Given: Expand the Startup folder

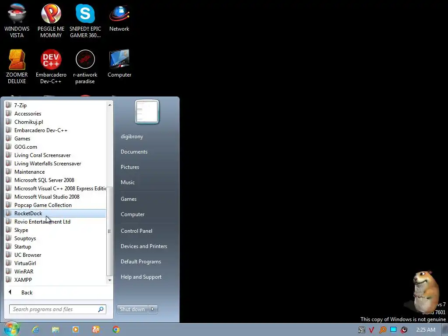Looking at the screenshot, I should pos(56,246).
